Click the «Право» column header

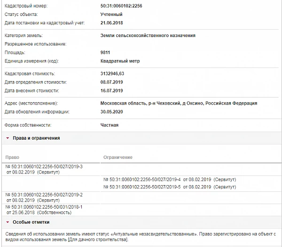pyautogui.click(x=12, y=157)
